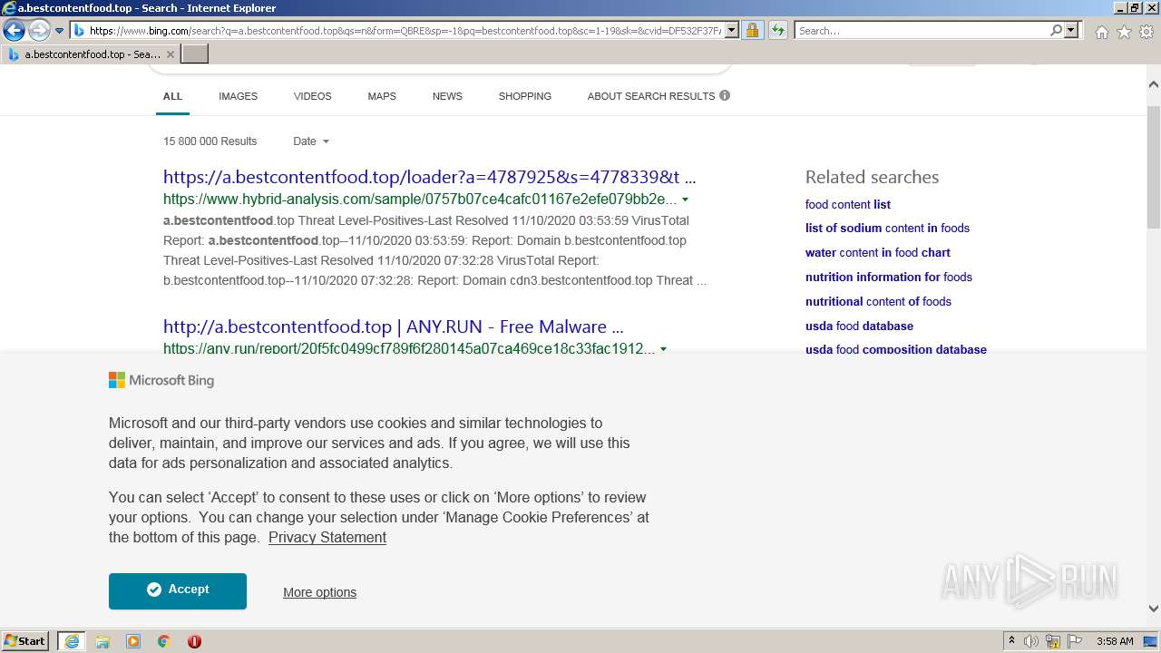The image size is (1161, 653).
Task: Click the 3:58 AM system clock
Action: tap(1115, 641)
